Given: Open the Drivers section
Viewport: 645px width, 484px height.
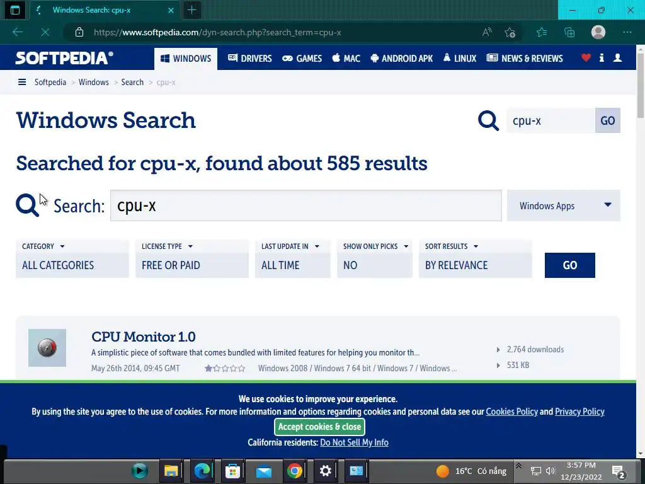Looking at the screenshot, I should [250, 59].
